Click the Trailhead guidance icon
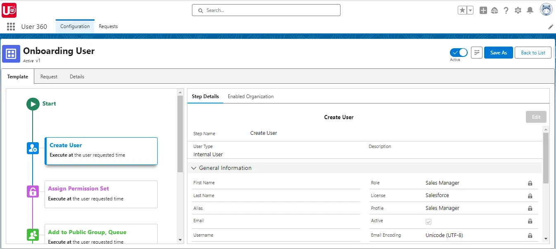The height and width of the screenshot is (249, 556). pyautogui.click(x=494, y=10)
